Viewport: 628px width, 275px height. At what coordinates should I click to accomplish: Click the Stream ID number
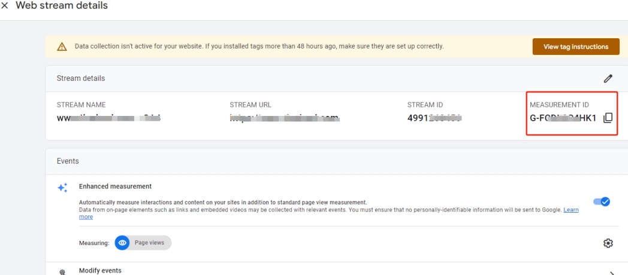click(434, 118)
